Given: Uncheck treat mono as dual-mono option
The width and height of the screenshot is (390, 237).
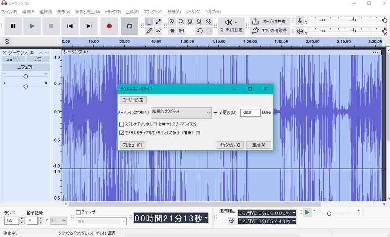Looking at the screenshot, I should pos(122,133).
